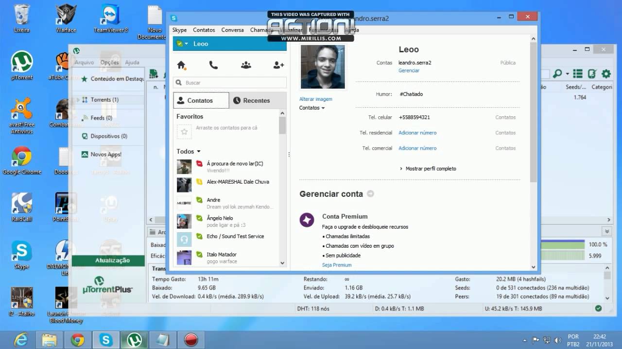Launch TeamViewer 8 from desktop

(x=111, y=18)
